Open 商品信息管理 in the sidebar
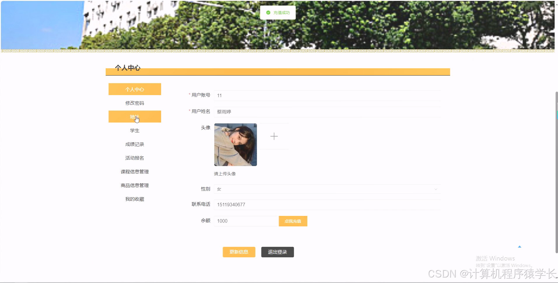The height and width of the screenshot is (283, 558). tap(135, 185)
